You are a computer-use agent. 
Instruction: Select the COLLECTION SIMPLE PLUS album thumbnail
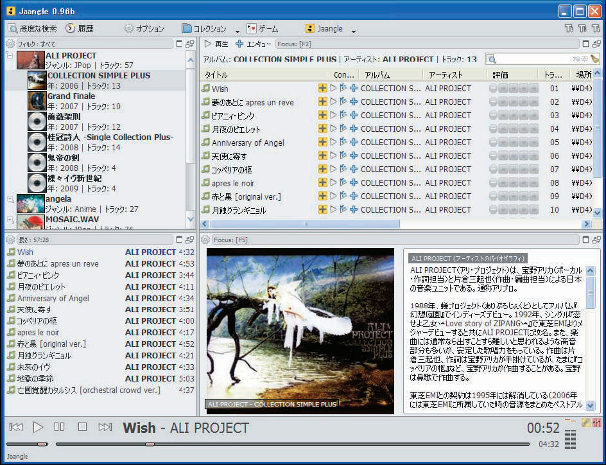(37, 81)
